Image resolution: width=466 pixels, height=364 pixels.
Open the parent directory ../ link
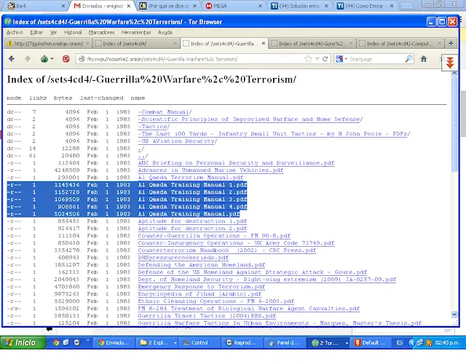[143, 156]
